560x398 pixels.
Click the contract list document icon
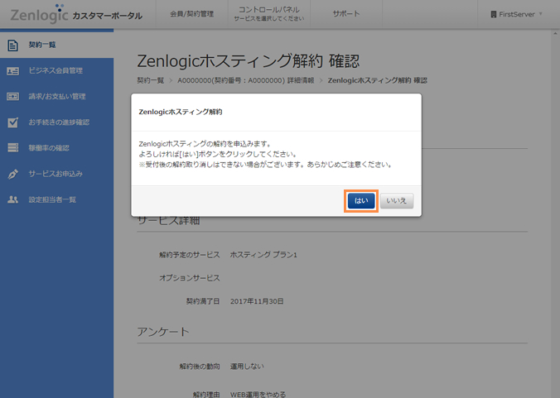(x=12, y=45)
